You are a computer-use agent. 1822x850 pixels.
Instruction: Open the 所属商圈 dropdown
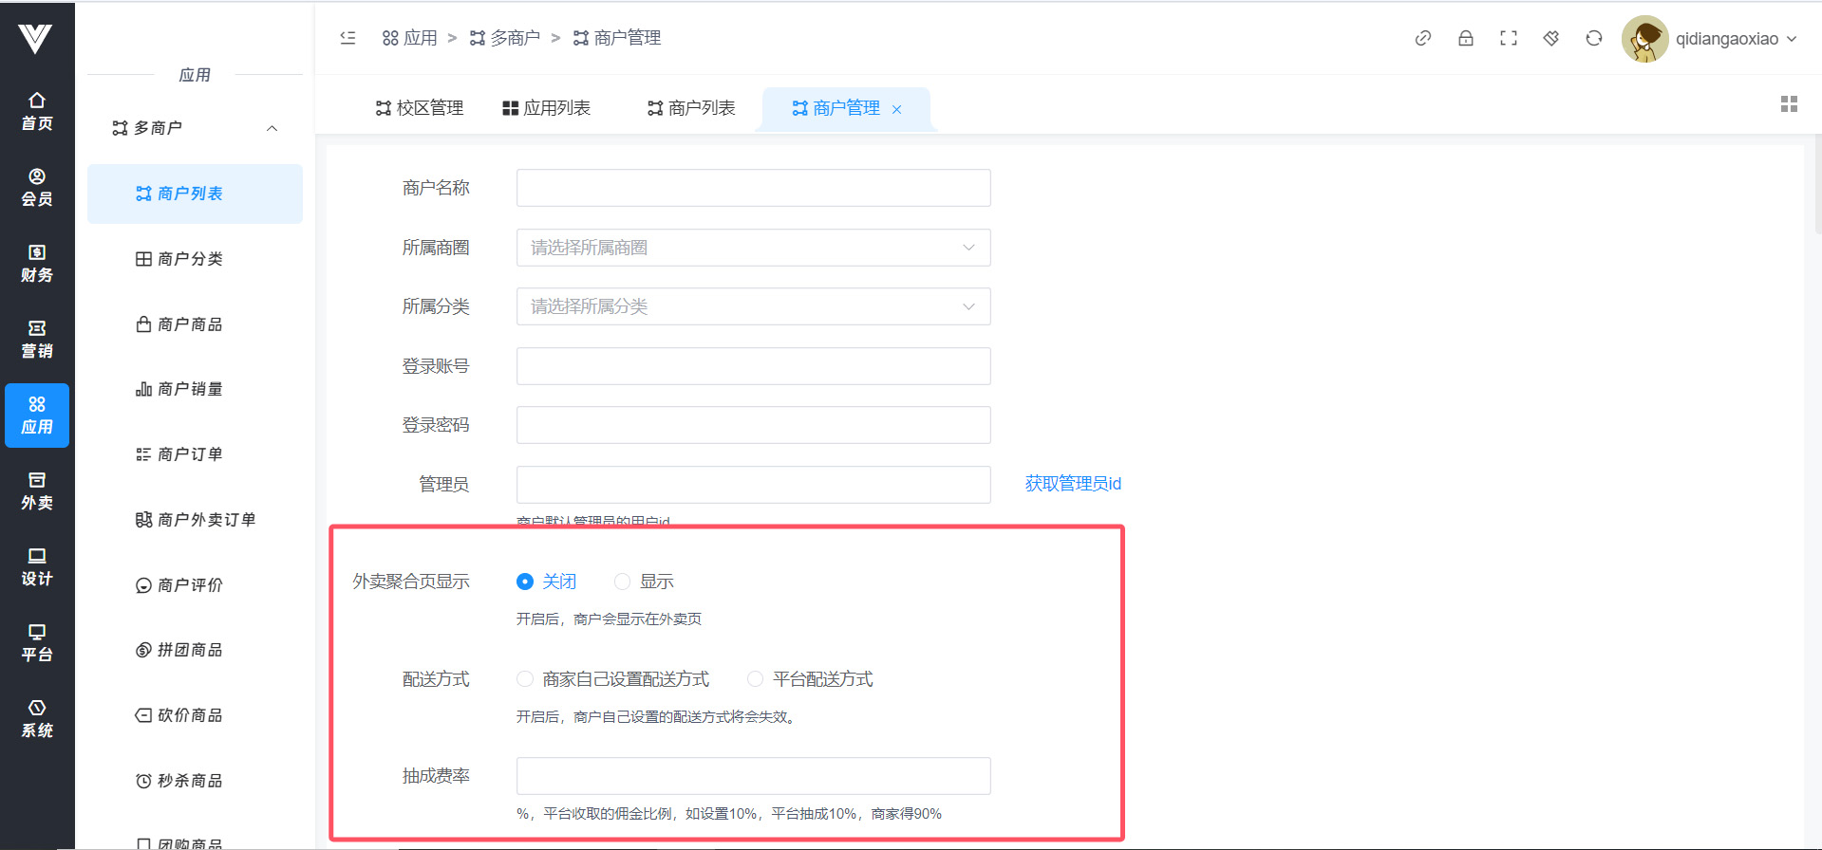(x=753, y=248)
